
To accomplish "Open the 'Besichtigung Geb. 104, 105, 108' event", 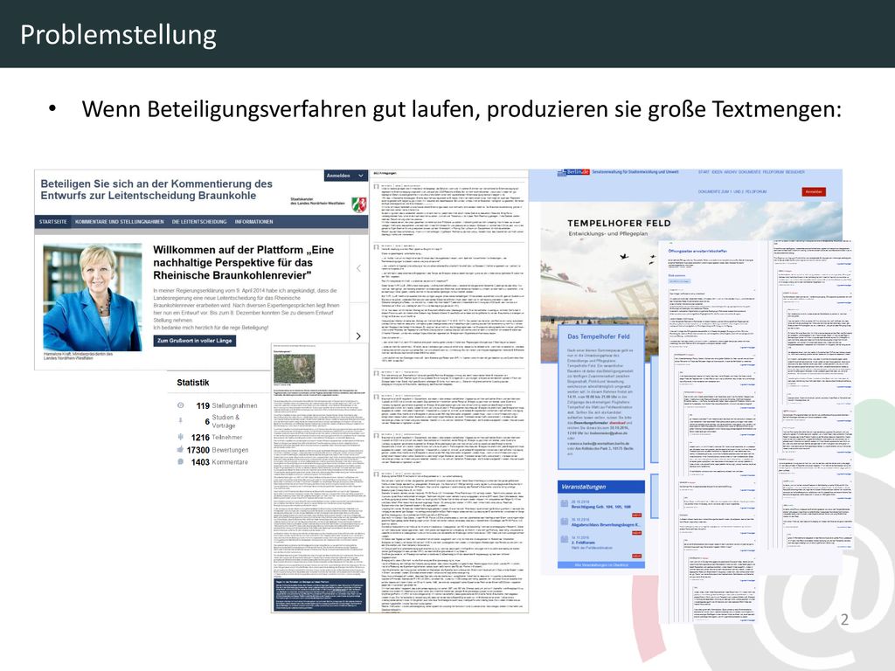I will [600, 507].
